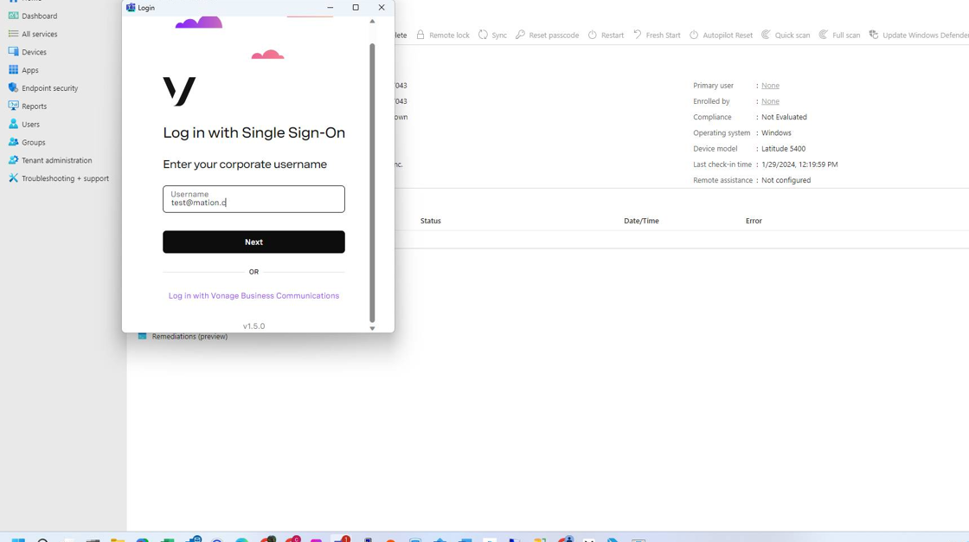Click the Restart device action
969x542 pixels.
[x=606, y=35]
